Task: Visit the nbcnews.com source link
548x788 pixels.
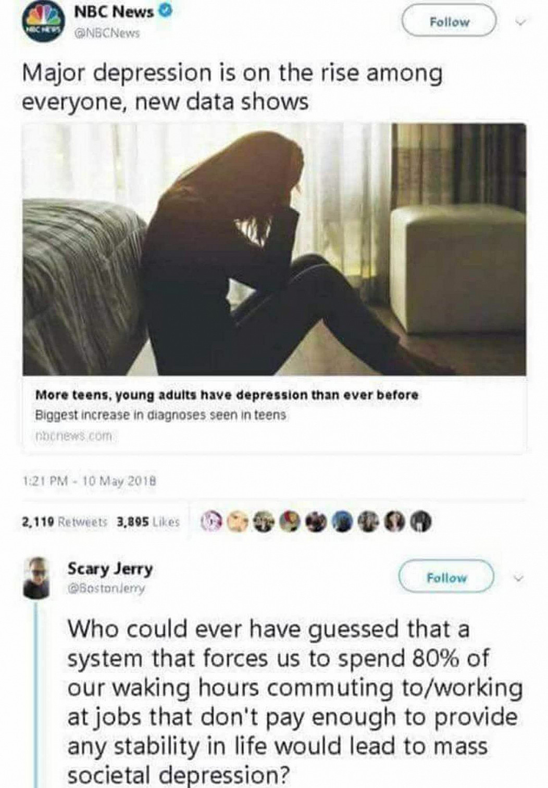Action: pyautogui.click(x=73, y=435)
